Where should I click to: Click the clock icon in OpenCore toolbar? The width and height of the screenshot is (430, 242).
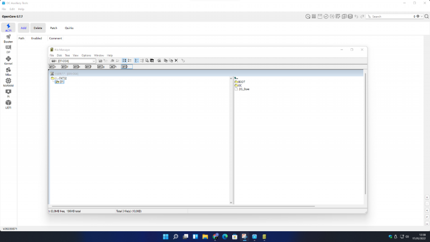click(307, 17)
